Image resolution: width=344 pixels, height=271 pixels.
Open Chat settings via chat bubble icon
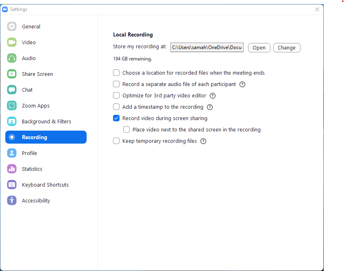pyautogui.click(x=11, y=90)
